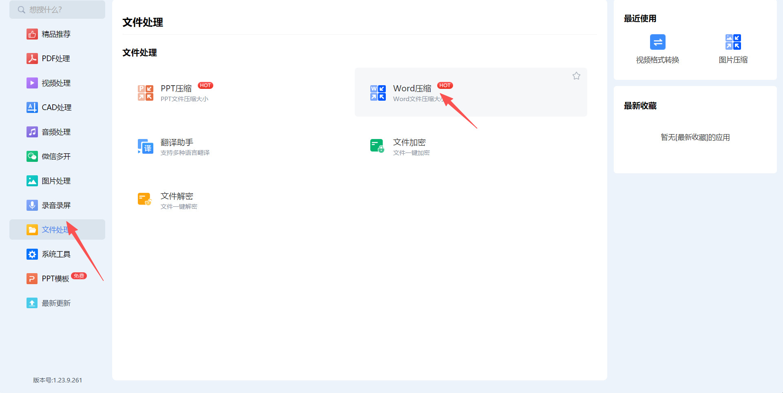Viewport: 783px width, 393px height.
Task: Open recent 视频格式转换 icon
Action: click(657, 42)
